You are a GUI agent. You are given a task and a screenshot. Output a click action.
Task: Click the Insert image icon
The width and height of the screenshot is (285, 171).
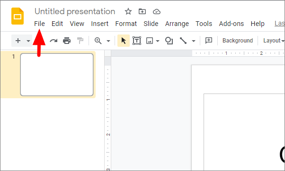coord(150,41)
